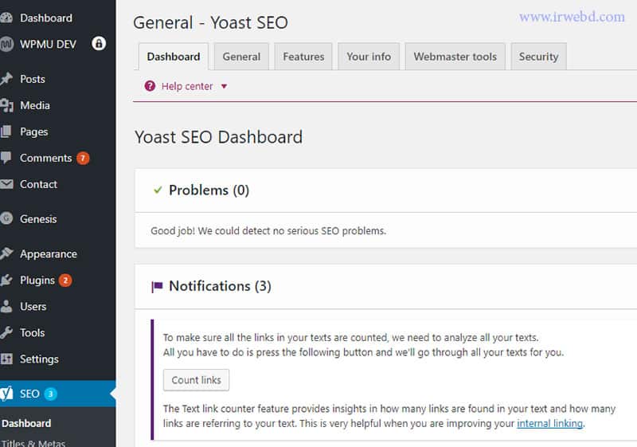
Task: Switch to the Dashboard tab
Action: 174,57
